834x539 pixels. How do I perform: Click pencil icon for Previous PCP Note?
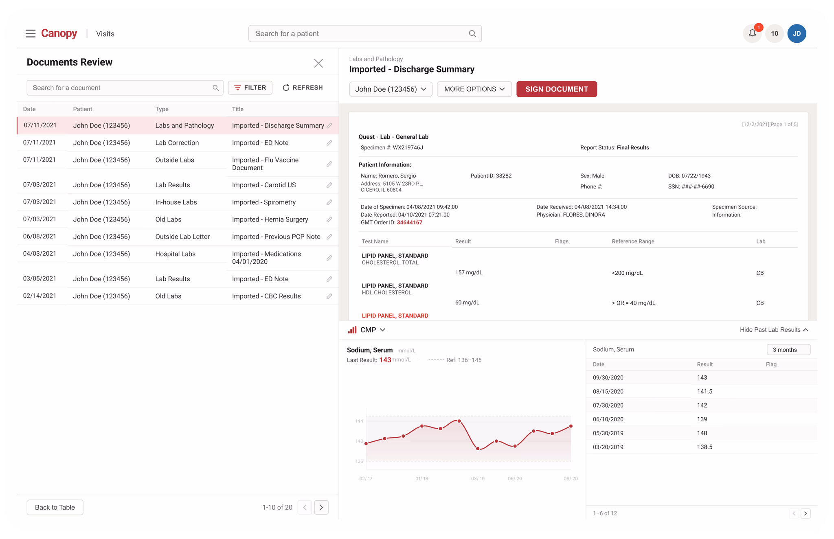329,237
